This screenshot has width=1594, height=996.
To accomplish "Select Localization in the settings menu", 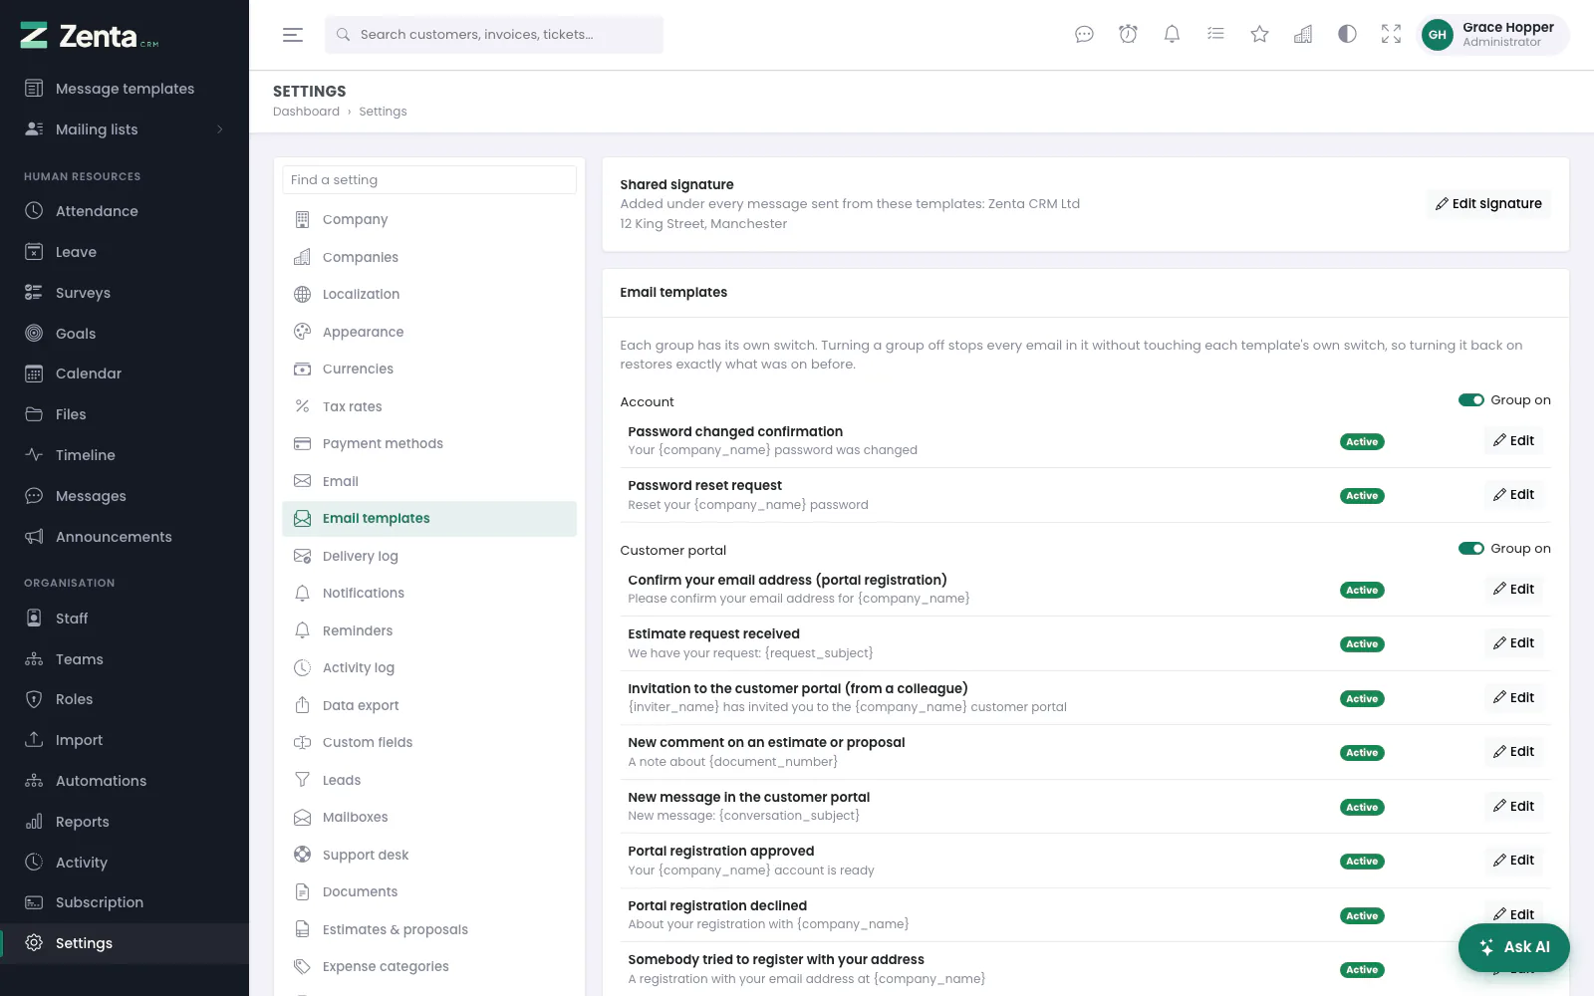I will pos(429,294).
